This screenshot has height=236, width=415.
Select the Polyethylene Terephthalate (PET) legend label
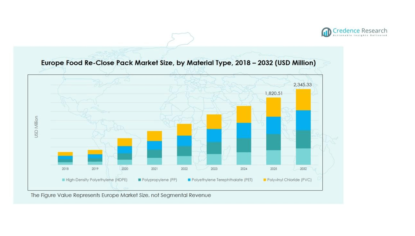pos(222,180)
